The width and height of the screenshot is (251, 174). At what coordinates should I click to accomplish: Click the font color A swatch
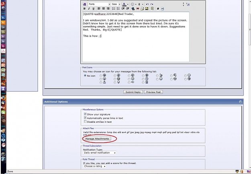[x=124, y=4]
